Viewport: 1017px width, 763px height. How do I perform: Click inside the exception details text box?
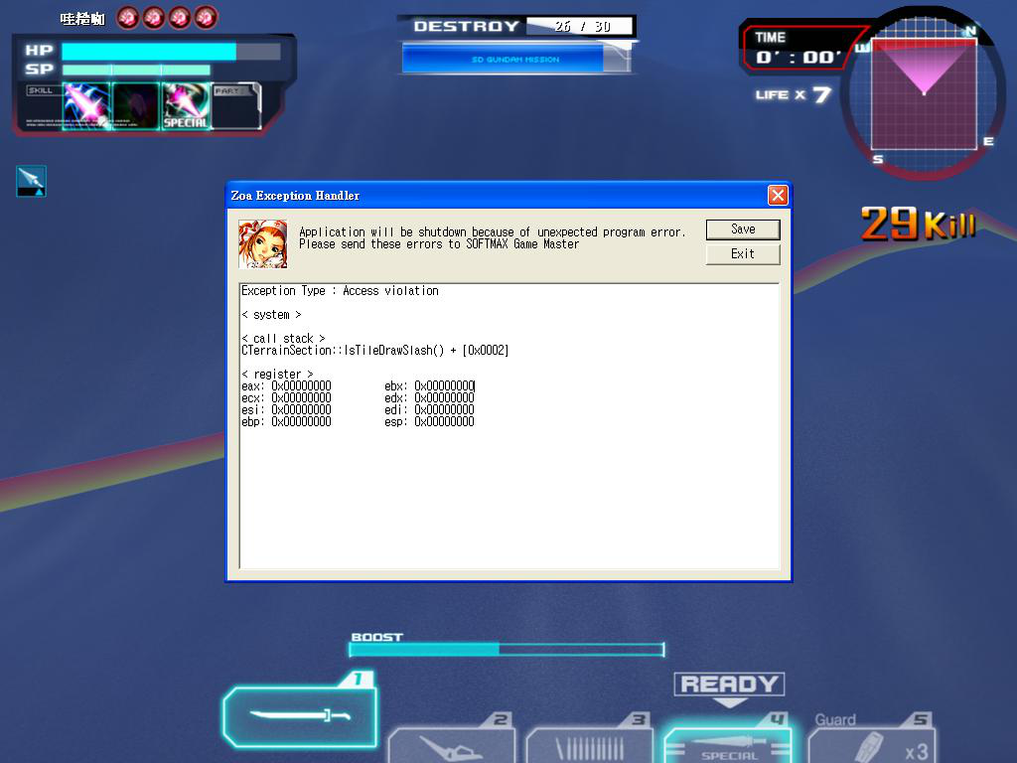coord(509,426)
